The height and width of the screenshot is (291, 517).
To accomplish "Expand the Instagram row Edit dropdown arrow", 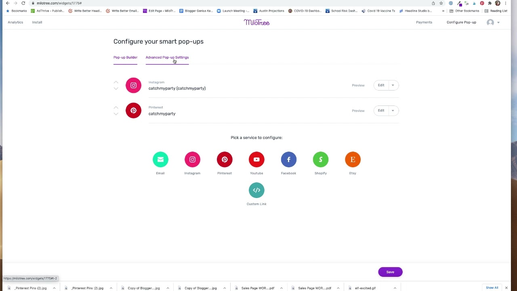I will tap(393, 85).
